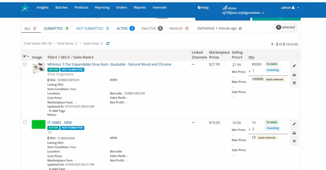Viewport: 326px width, 170px height.
Task: Edit IT-18882 with pencil icon
Action: [294, 124]
